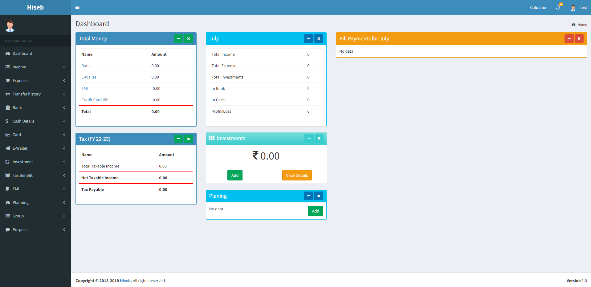Close the Planing panel with X icon
591x287 pixels.
click(x=319, y=196)
